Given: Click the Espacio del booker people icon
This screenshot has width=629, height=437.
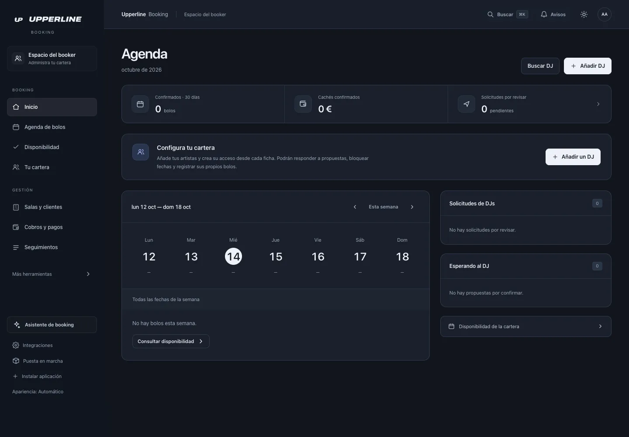Looking at the screenshot, I should coord(18,58).
